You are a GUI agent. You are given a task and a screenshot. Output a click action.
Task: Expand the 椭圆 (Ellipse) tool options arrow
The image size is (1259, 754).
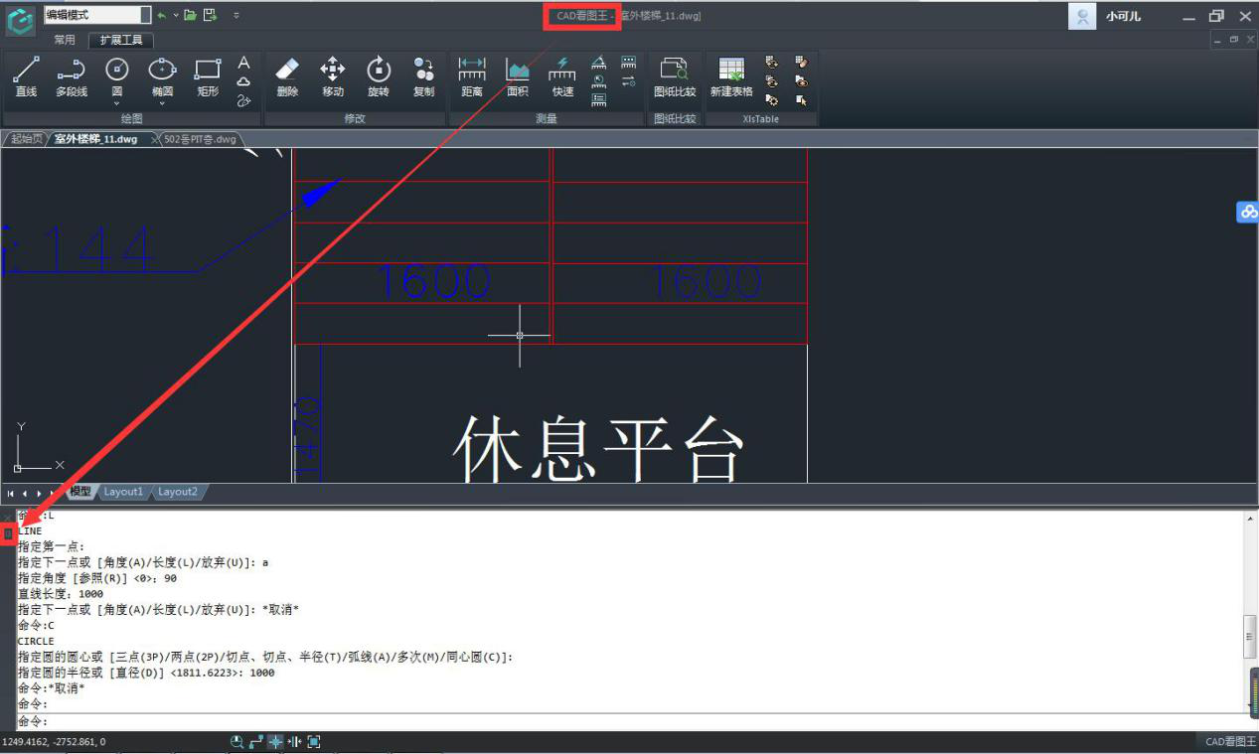pos(162,103)
